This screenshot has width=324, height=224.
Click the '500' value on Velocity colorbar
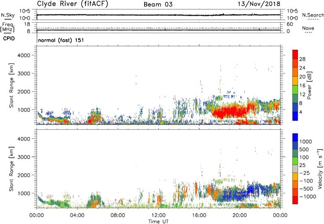pyautogui.click(x=304, y=150)
